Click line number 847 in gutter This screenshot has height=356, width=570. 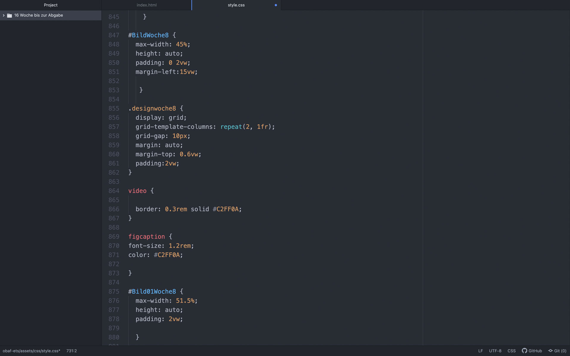pyautogui.click(x=114, y=35)
